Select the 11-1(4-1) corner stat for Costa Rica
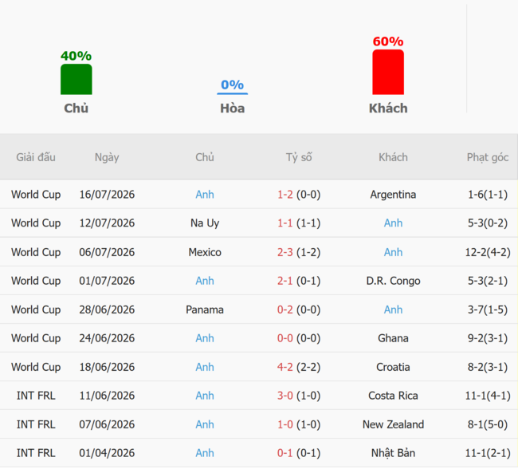The image size is (518, 473). tap(488, 396)
